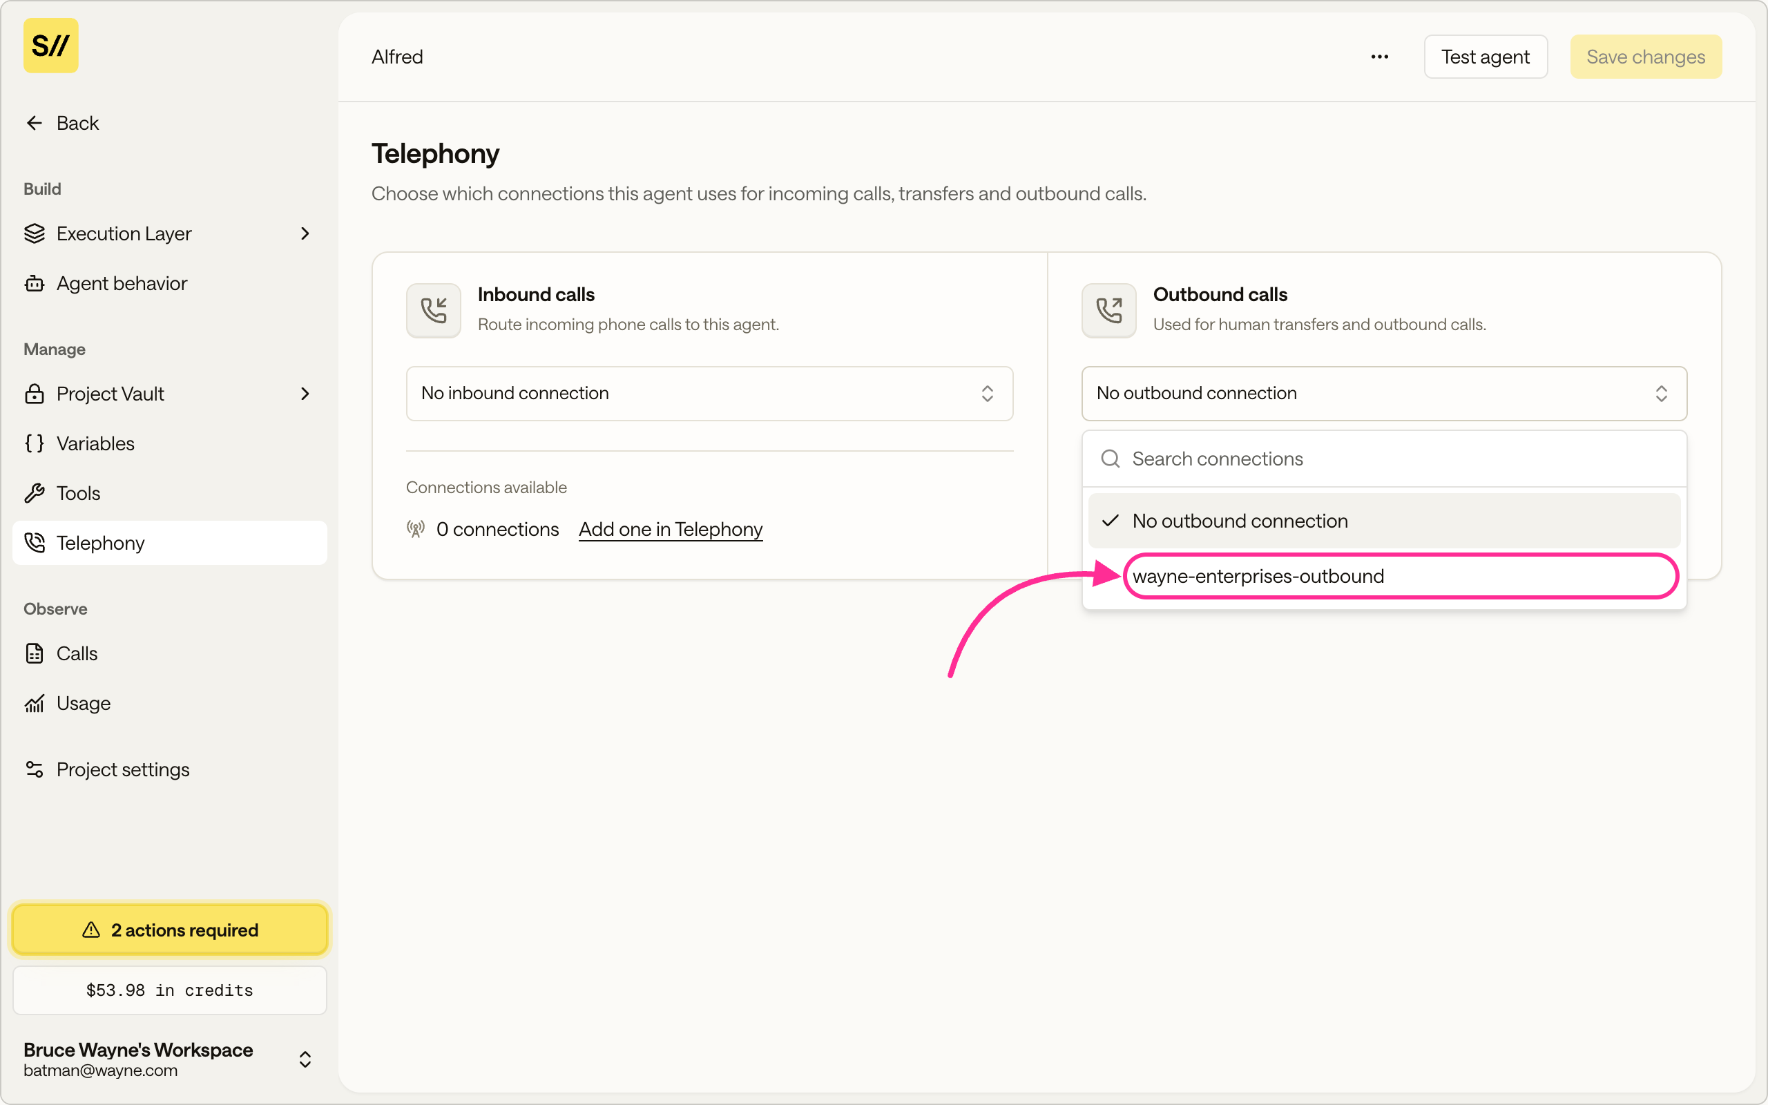Open Project settings in the sidebar
The height and width of the screenshot is (1105, 1768).
click(x=169, y=769)
